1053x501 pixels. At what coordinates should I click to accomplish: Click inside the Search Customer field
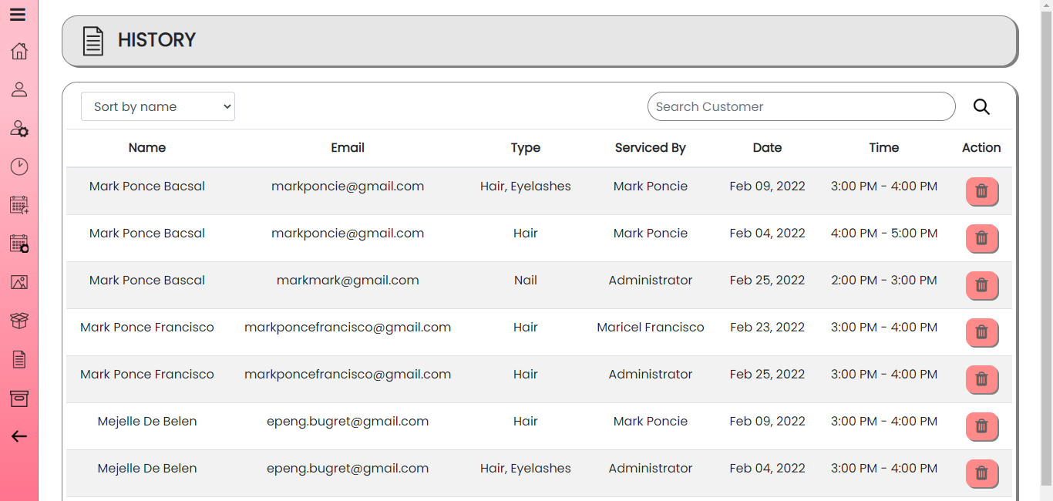[801, 106]
